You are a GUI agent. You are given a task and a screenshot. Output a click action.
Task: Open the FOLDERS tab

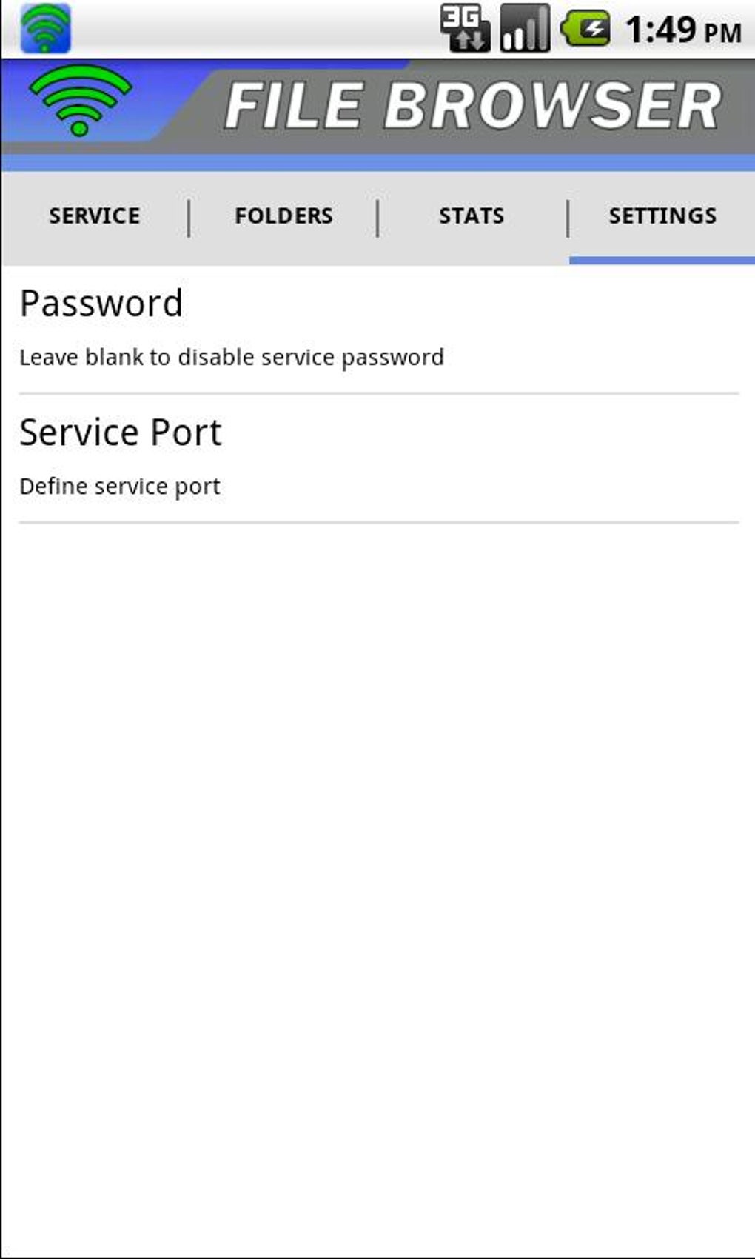pyautogui.click(x=283, y=216)
